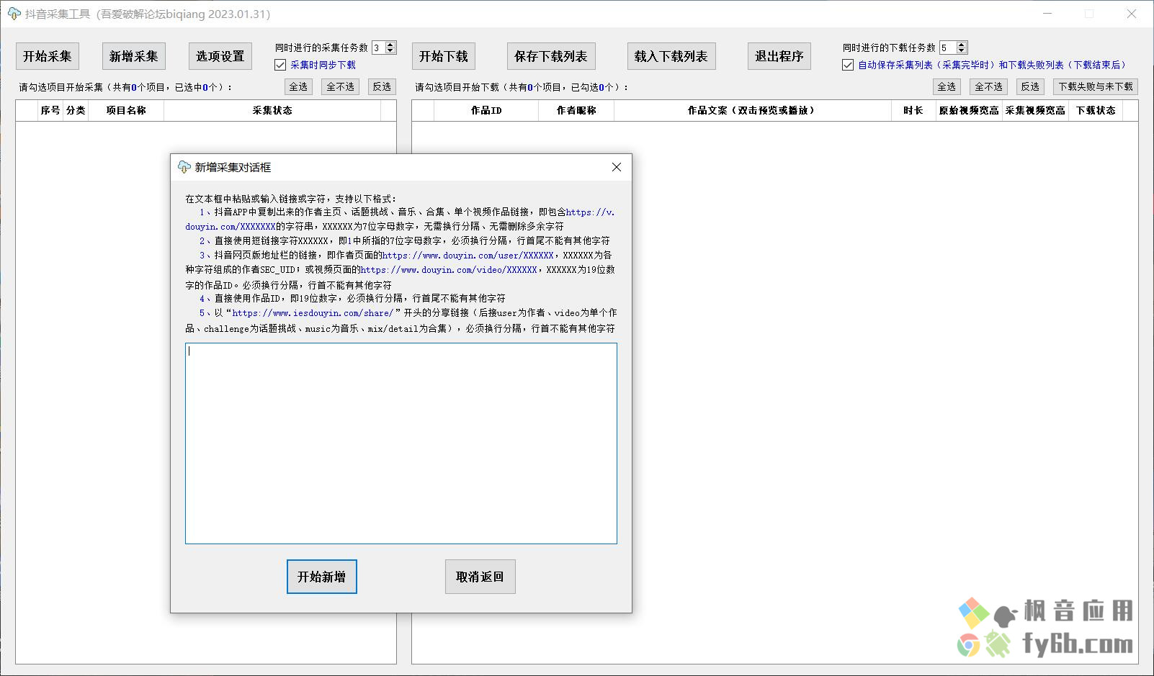Click 退出程序 button
Viewport: 1154px width, 676px height.
(779, 56)
